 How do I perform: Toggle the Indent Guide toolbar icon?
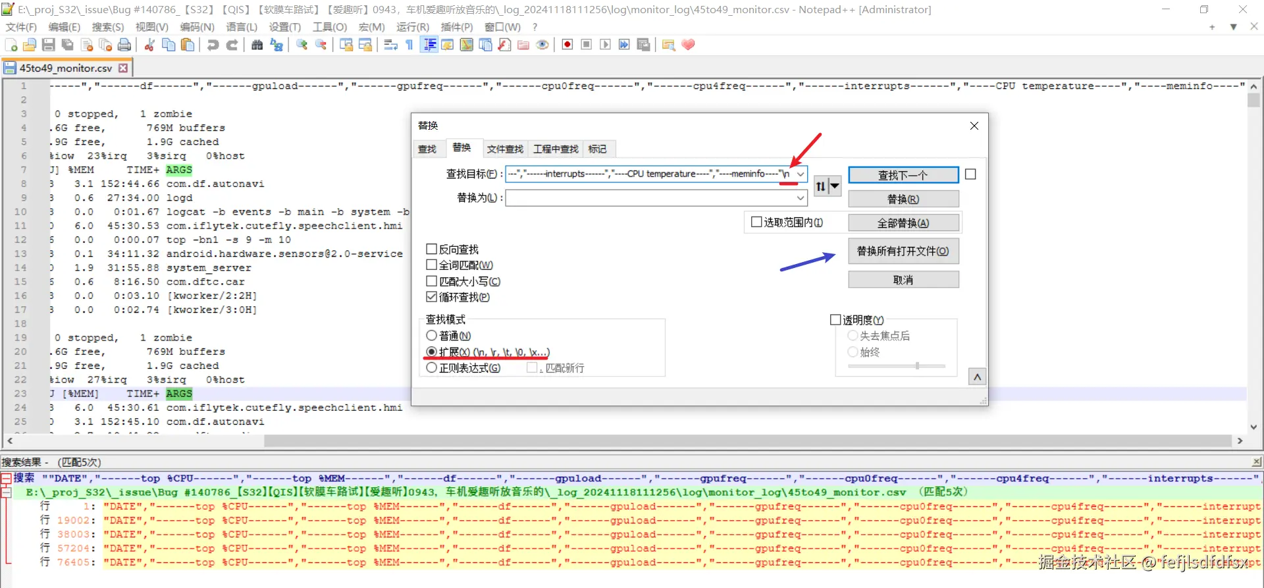click(429, 45)
